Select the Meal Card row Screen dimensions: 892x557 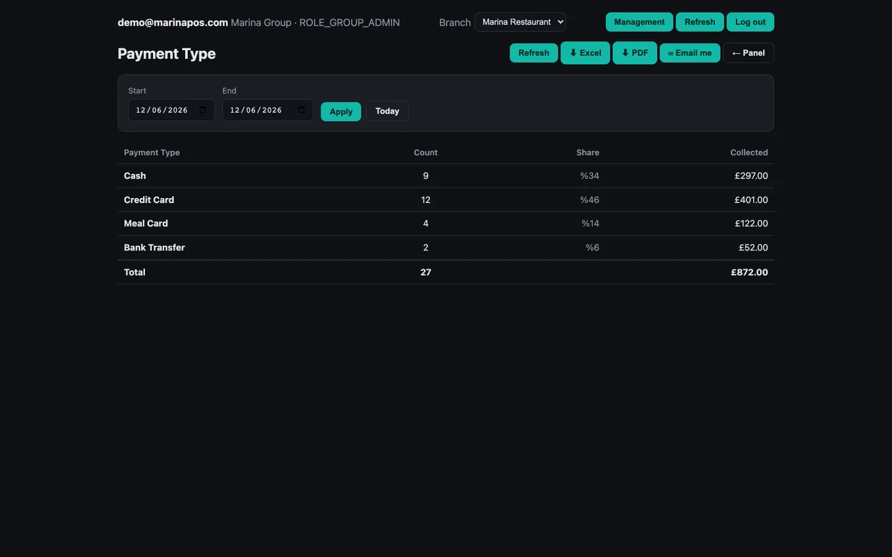coord(446,223)
